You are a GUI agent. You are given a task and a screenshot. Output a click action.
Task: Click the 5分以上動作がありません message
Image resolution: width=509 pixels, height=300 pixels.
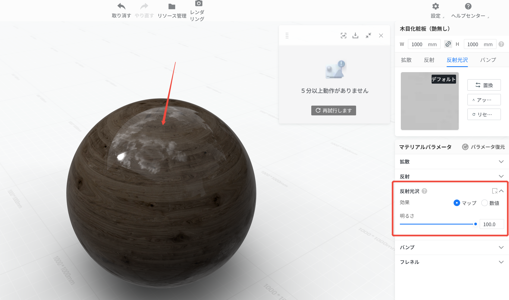pyautogui.click(x=335, y=91)
